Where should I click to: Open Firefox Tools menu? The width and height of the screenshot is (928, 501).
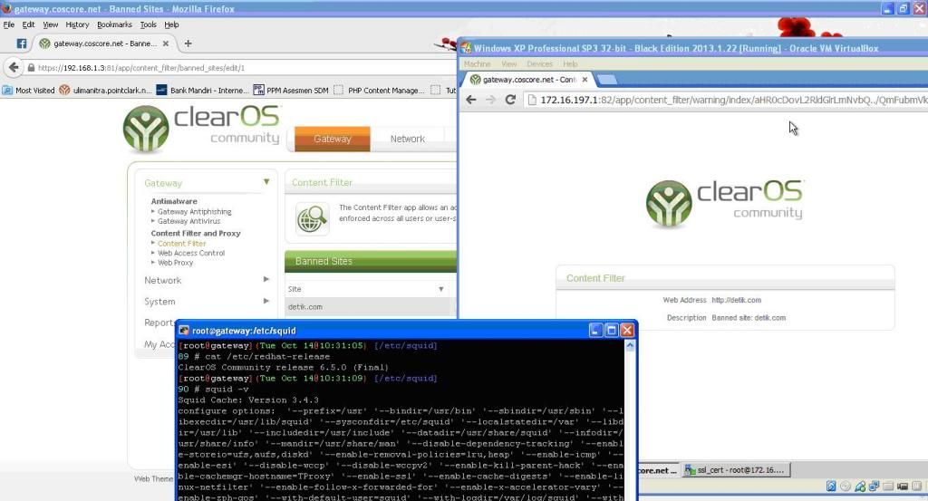pos(148,24)
